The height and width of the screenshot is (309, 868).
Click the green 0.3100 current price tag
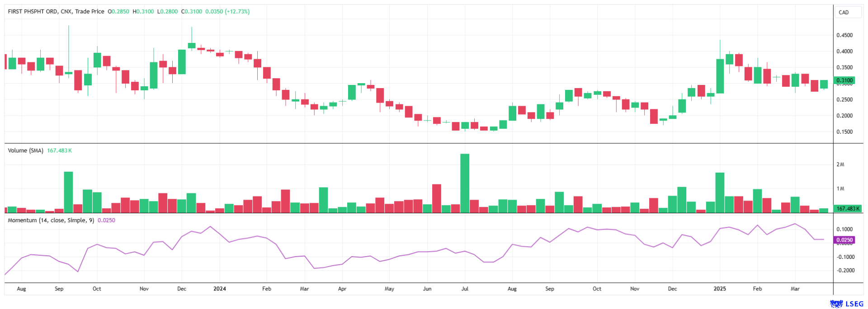844,80
